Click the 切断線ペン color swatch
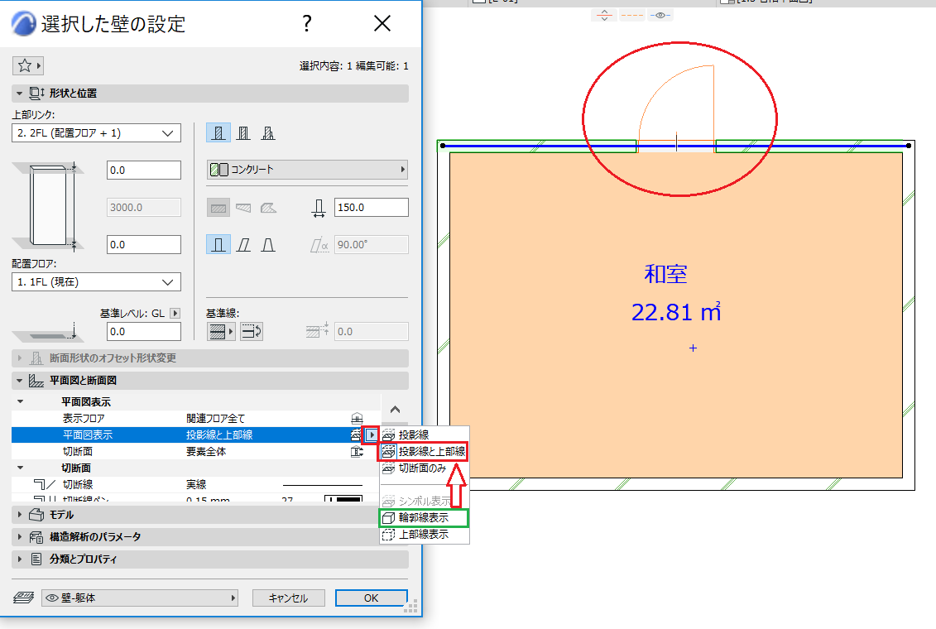 pos(343,498)
